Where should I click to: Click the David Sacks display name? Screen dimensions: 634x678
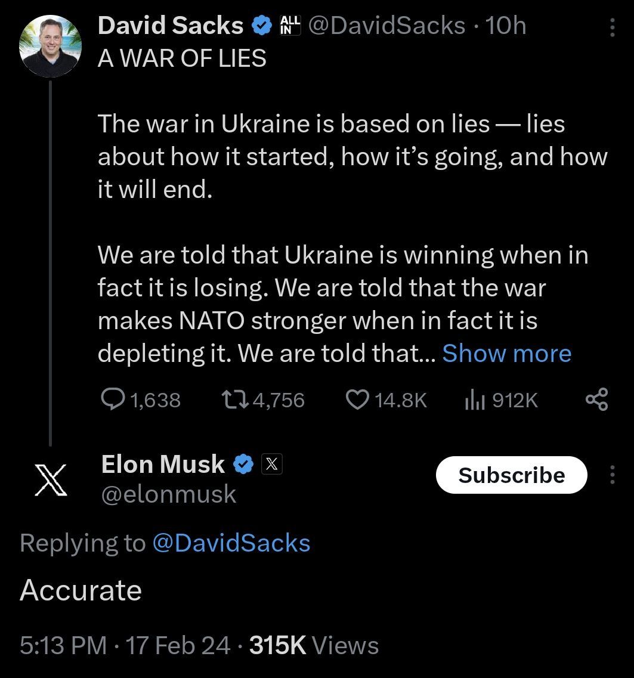point(170,26)
